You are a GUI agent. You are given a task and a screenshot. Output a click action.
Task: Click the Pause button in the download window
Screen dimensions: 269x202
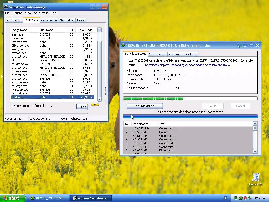(213, 106)
